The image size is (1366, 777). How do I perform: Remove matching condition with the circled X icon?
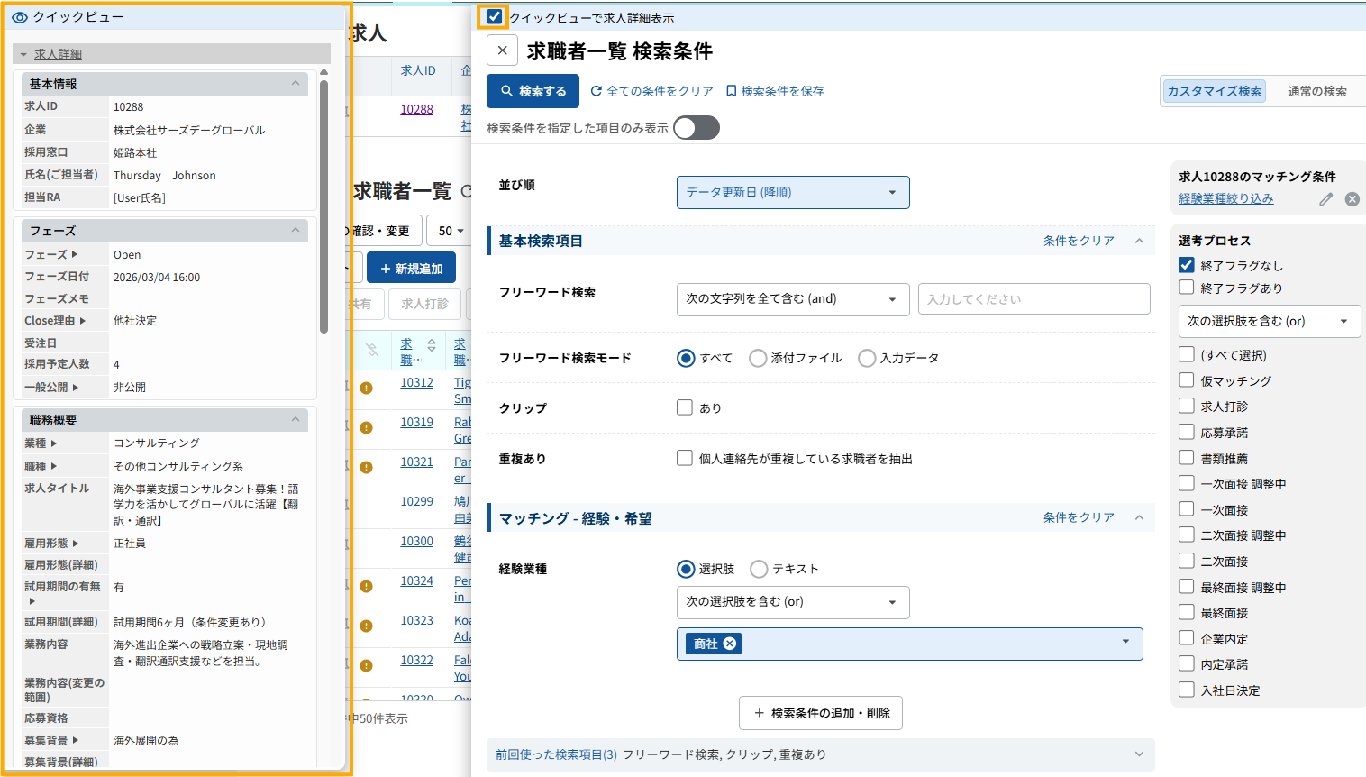[1352, 199]
